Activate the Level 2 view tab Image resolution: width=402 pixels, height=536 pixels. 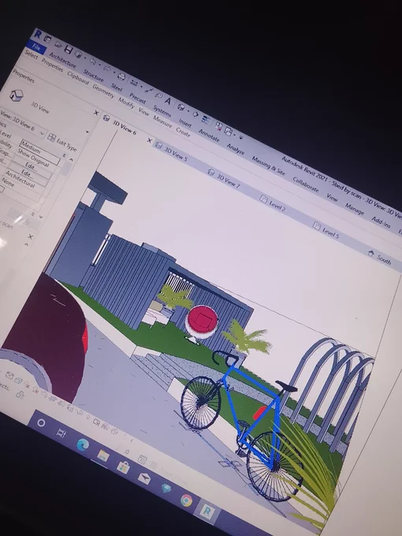tap(277, 206)
